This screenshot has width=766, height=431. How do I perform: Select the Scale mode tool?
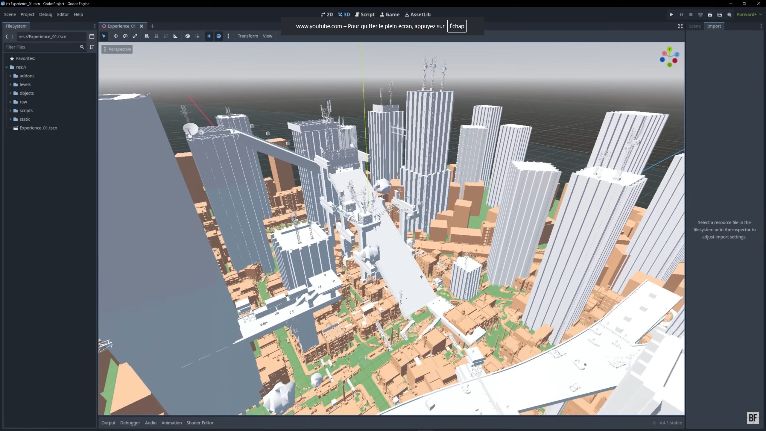(x=135, y=36)
